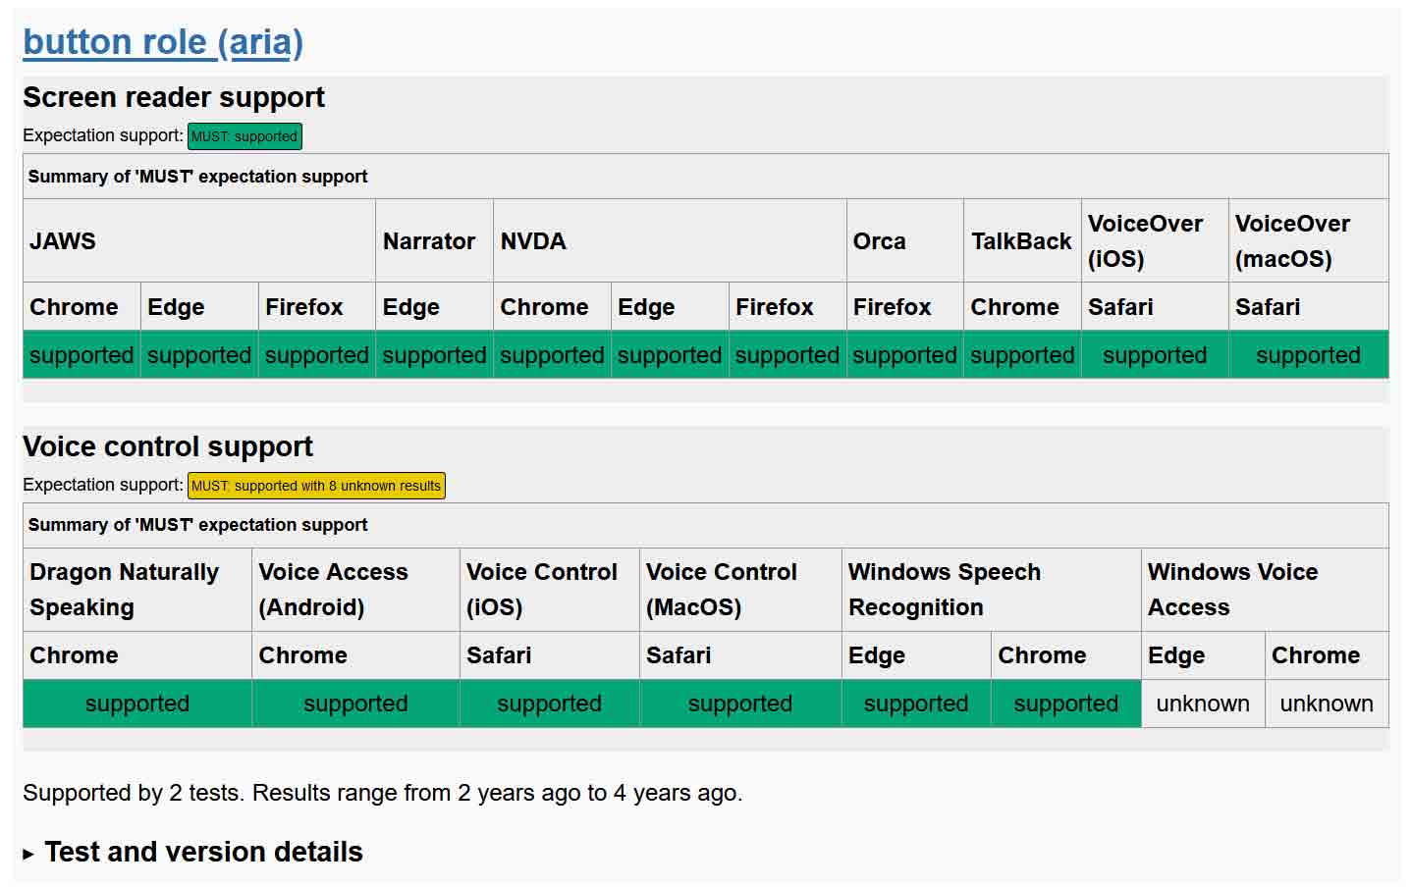
Task: Click the Windows Voice Access column header
Action: coord(1265,590)
